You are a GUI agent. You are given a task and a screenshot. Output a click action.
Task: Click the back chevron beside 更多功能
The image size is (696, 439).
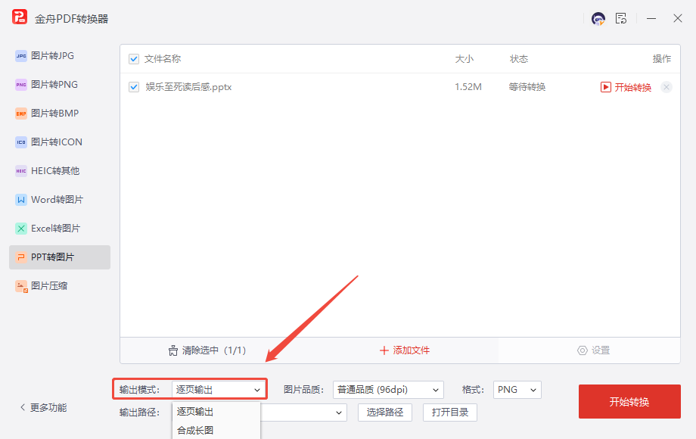click(23, 407)
